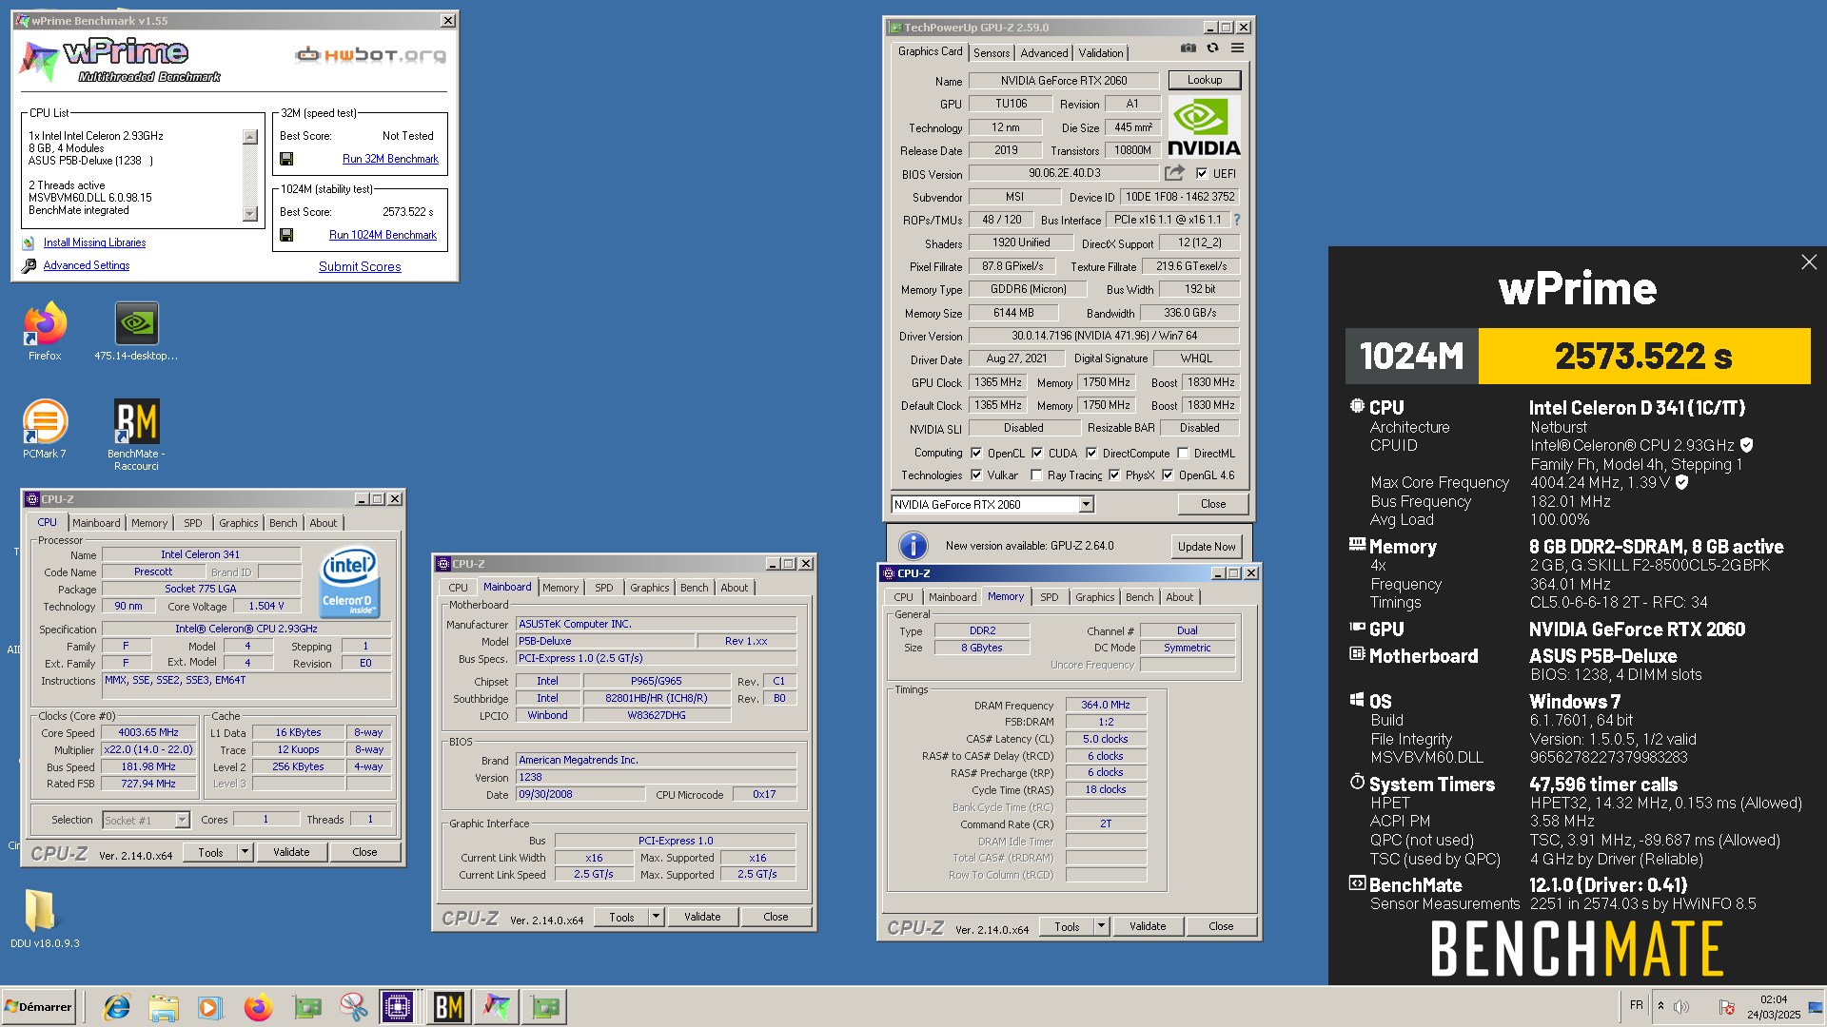Click the volume speaker tray icon
Image resolution: width=1827 pixels, height=1027 pixels.
click(x=1681, y=1007)
